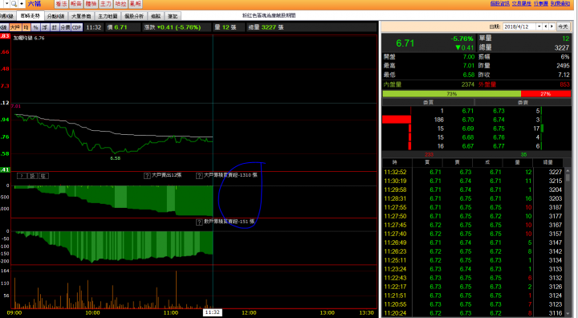578x318 pixels.
Task: Select the 11:30:19 trade row
Action: tap(473, 181)
